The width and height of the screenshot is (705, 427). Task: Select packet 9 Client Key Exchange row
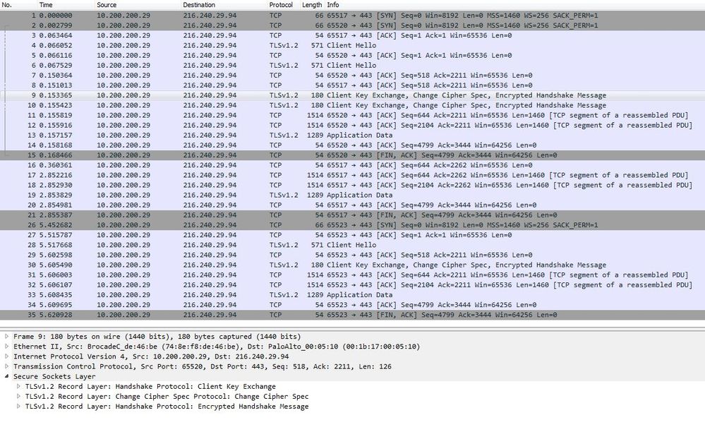click(353, 95)
